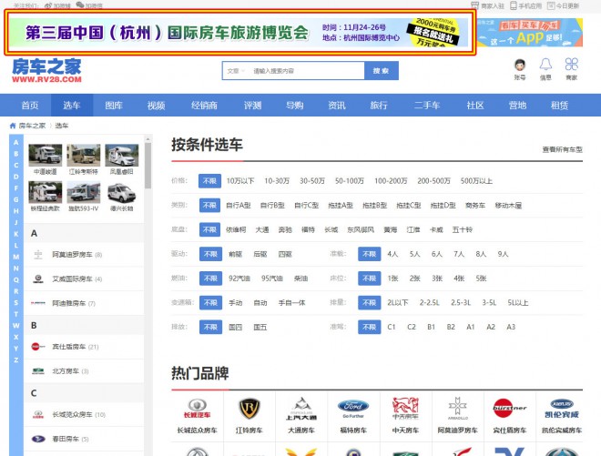Click 长城览众房车 logo in sidebar list
The width and height of the screenshot is (601, 456).
(x=38, y=414)
